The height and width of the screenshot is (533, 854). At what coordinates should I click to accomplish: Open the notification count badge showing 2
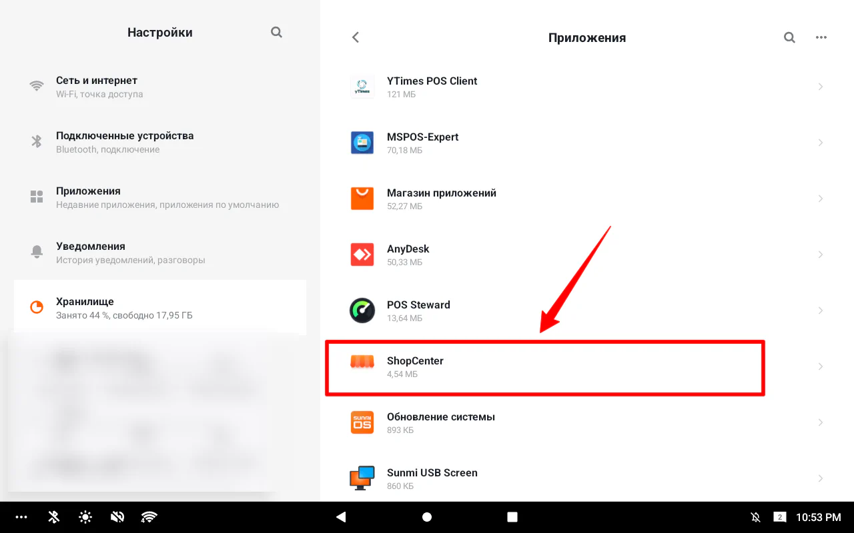pyautogui.click(x=780, y=517)
